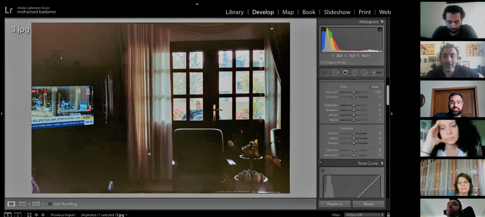This screenshot has width=485, height=217.
Task: Collapse the Histogram panel
Action: [382, 22]
